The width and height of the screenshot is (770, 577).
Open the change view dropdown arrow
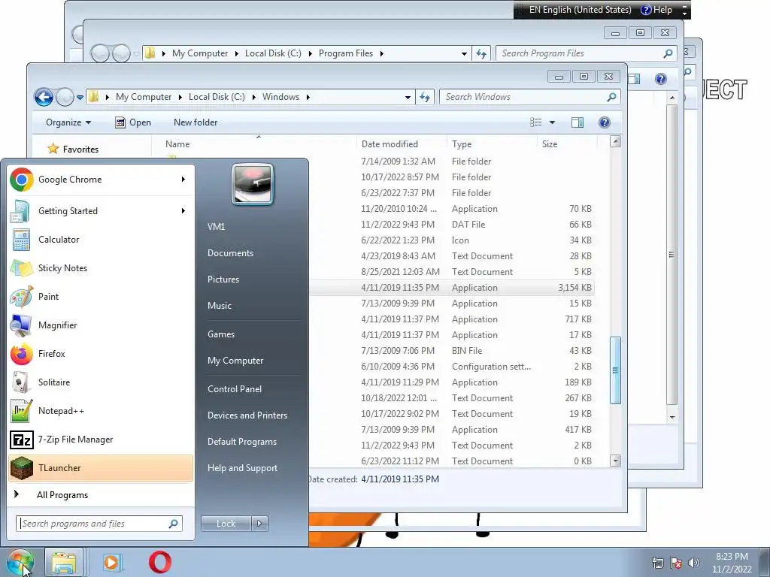(552, 122)
